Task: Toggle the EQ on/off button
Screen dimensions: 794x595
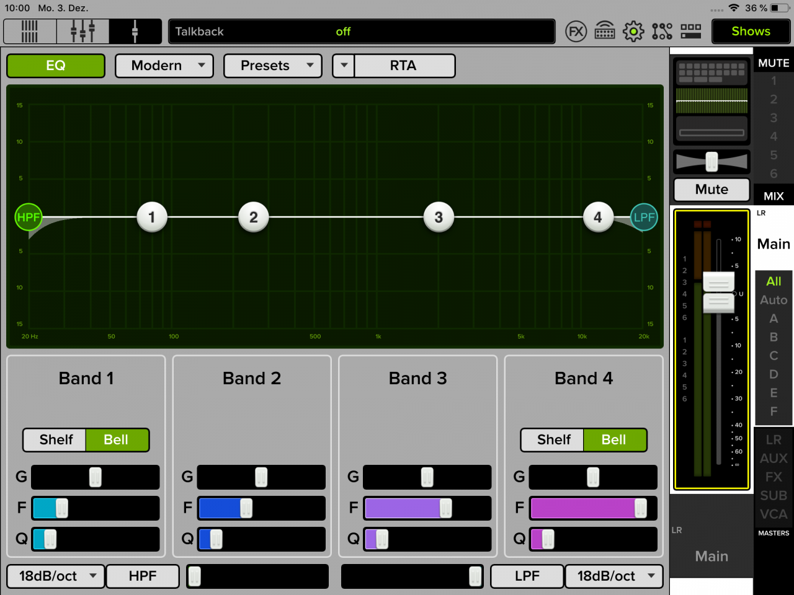Action: click(x=56, y=66)
